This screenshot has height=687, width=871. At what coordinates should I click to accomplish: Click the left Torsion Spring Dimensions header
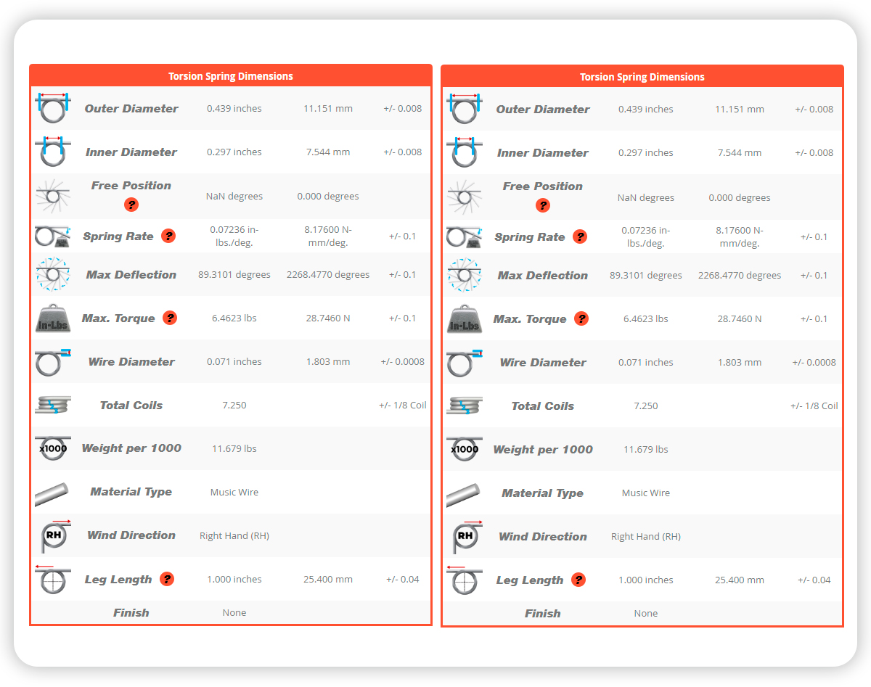point(231,76)
